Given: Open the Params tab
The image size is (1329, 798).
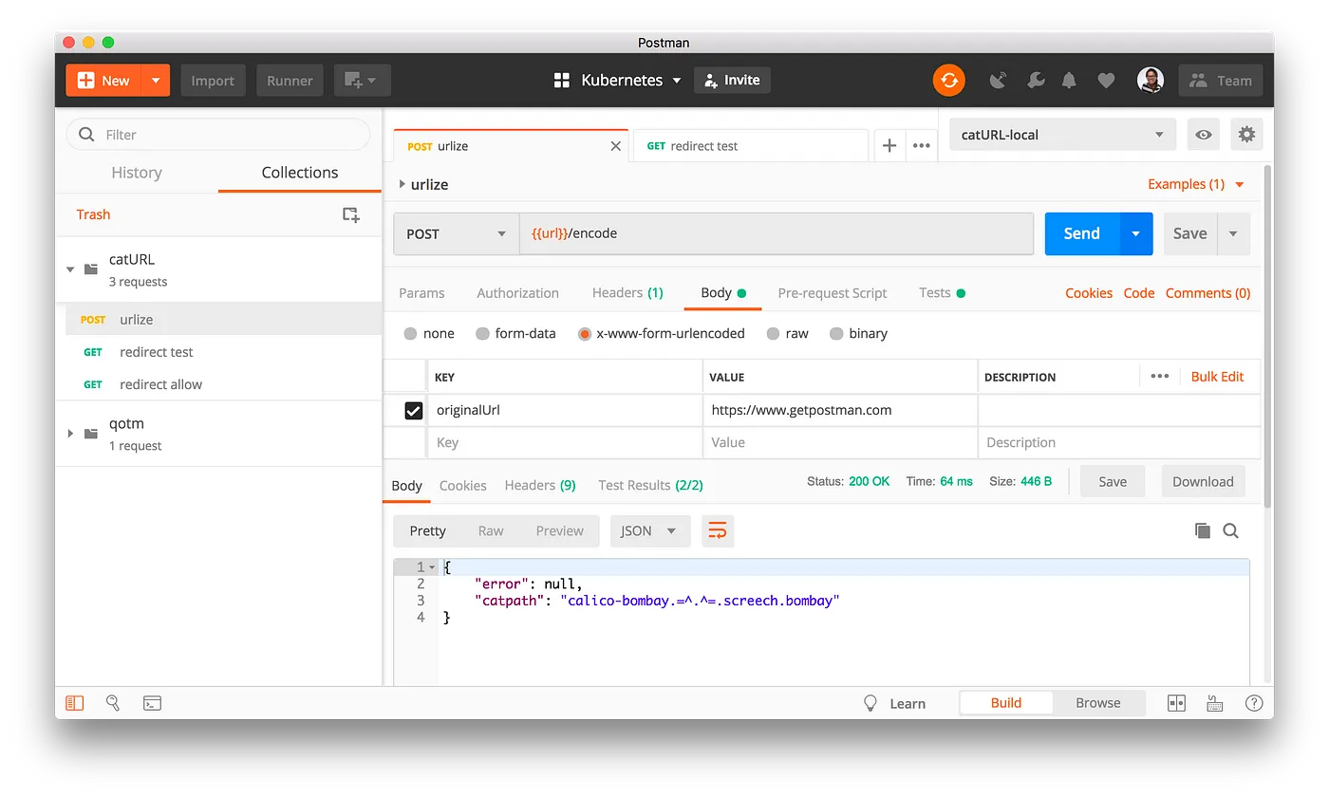Looking at the screenshot, I should click(x=421, y=293).
